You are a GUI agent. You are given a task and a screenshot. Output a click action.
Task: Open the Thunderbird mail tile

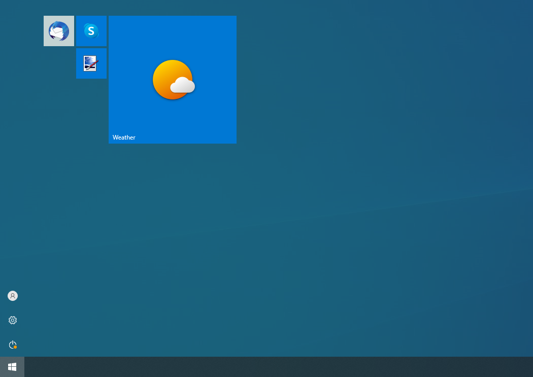59,31
